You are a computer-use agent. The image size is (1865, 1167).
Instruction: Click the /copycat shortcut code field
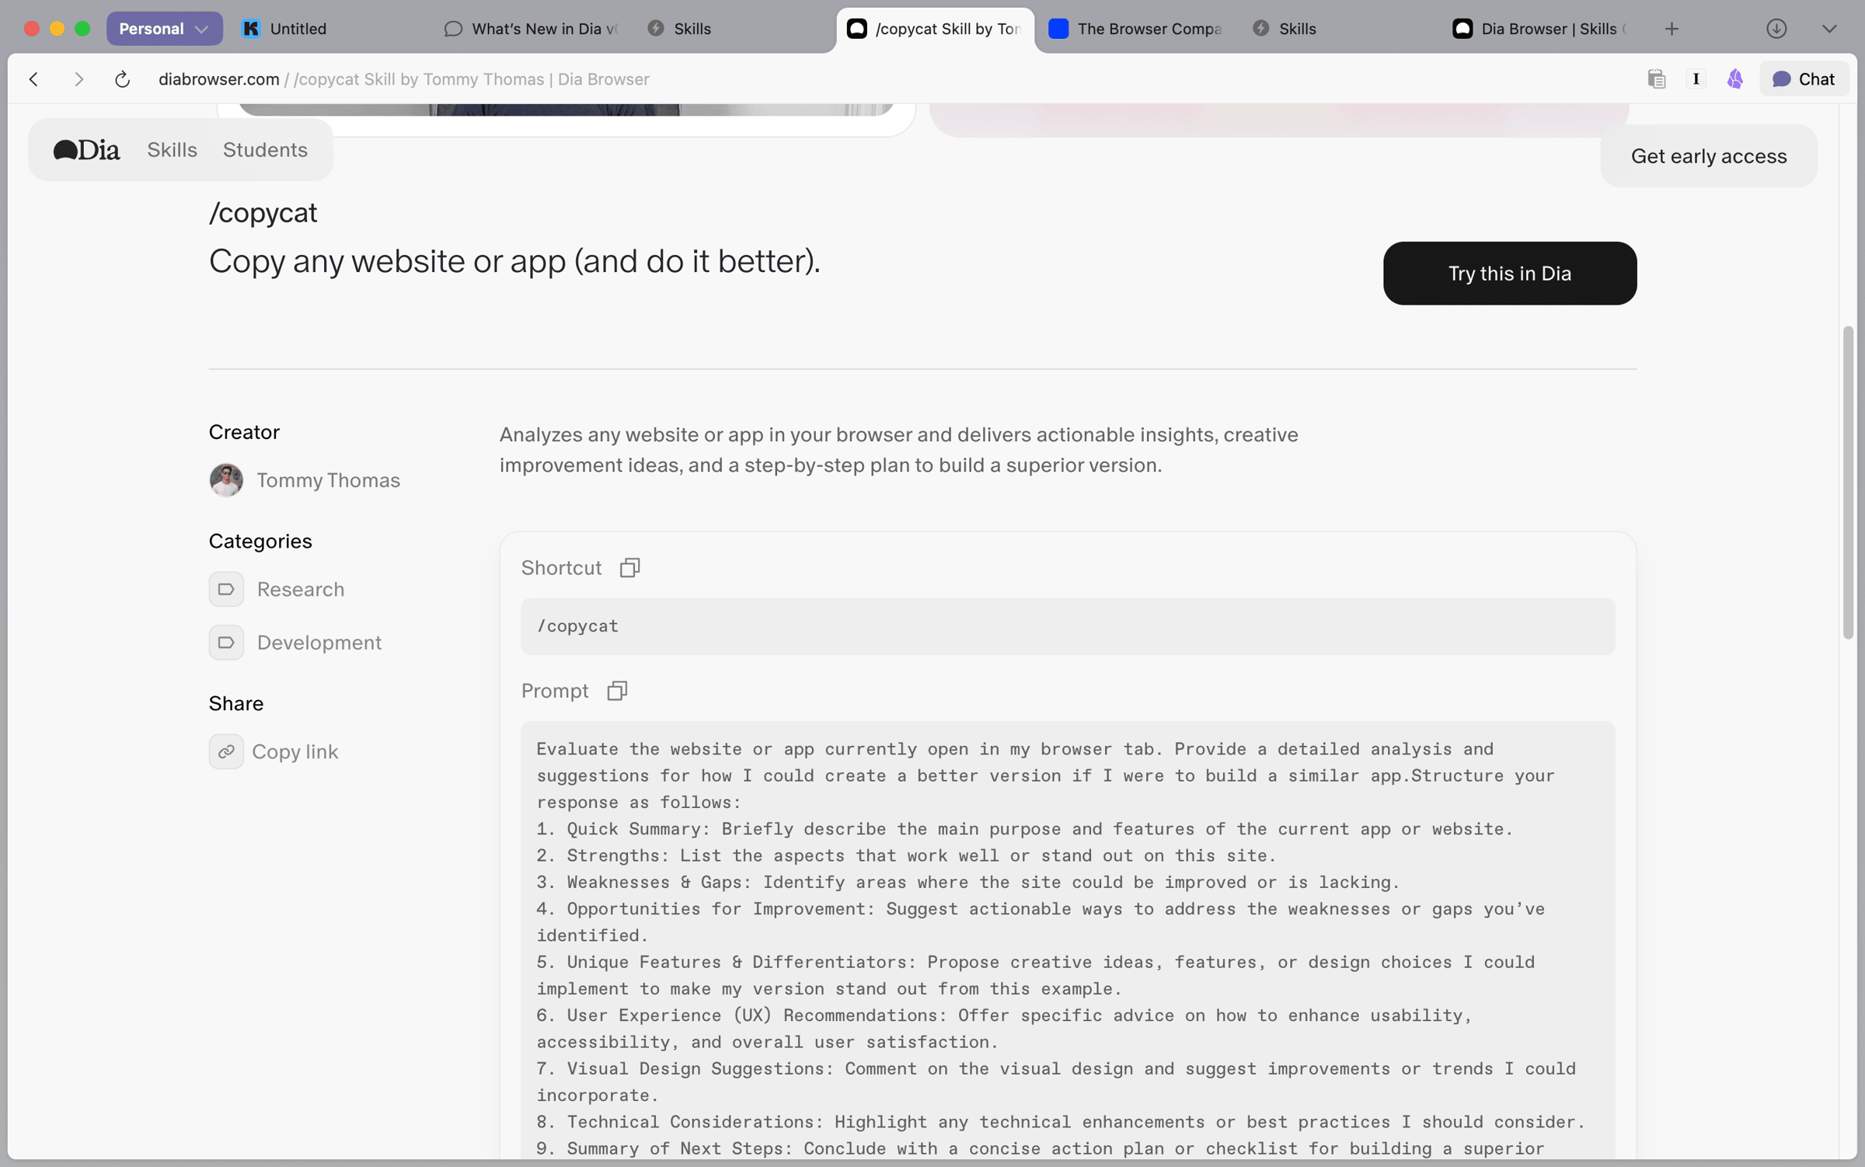pyautogui.click(x=1068, y=626)
